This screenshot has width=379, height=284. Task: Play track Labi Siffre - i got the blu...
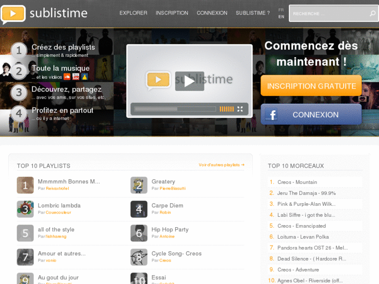(x=306, y=215)
